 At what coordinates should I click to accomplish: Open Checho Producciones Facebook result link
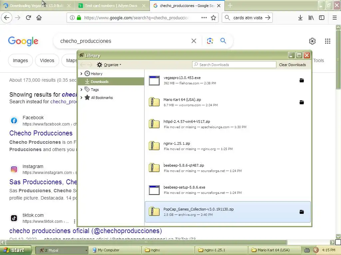(x=41, y=133)
